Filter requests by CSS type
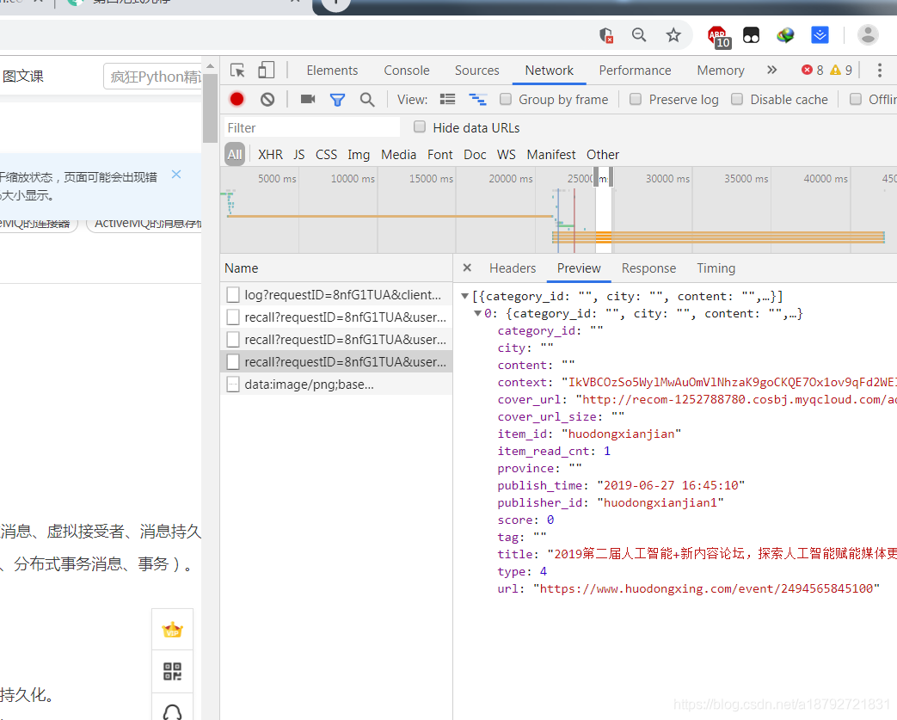This screenshot has width=897, height=720. point(326,155)
